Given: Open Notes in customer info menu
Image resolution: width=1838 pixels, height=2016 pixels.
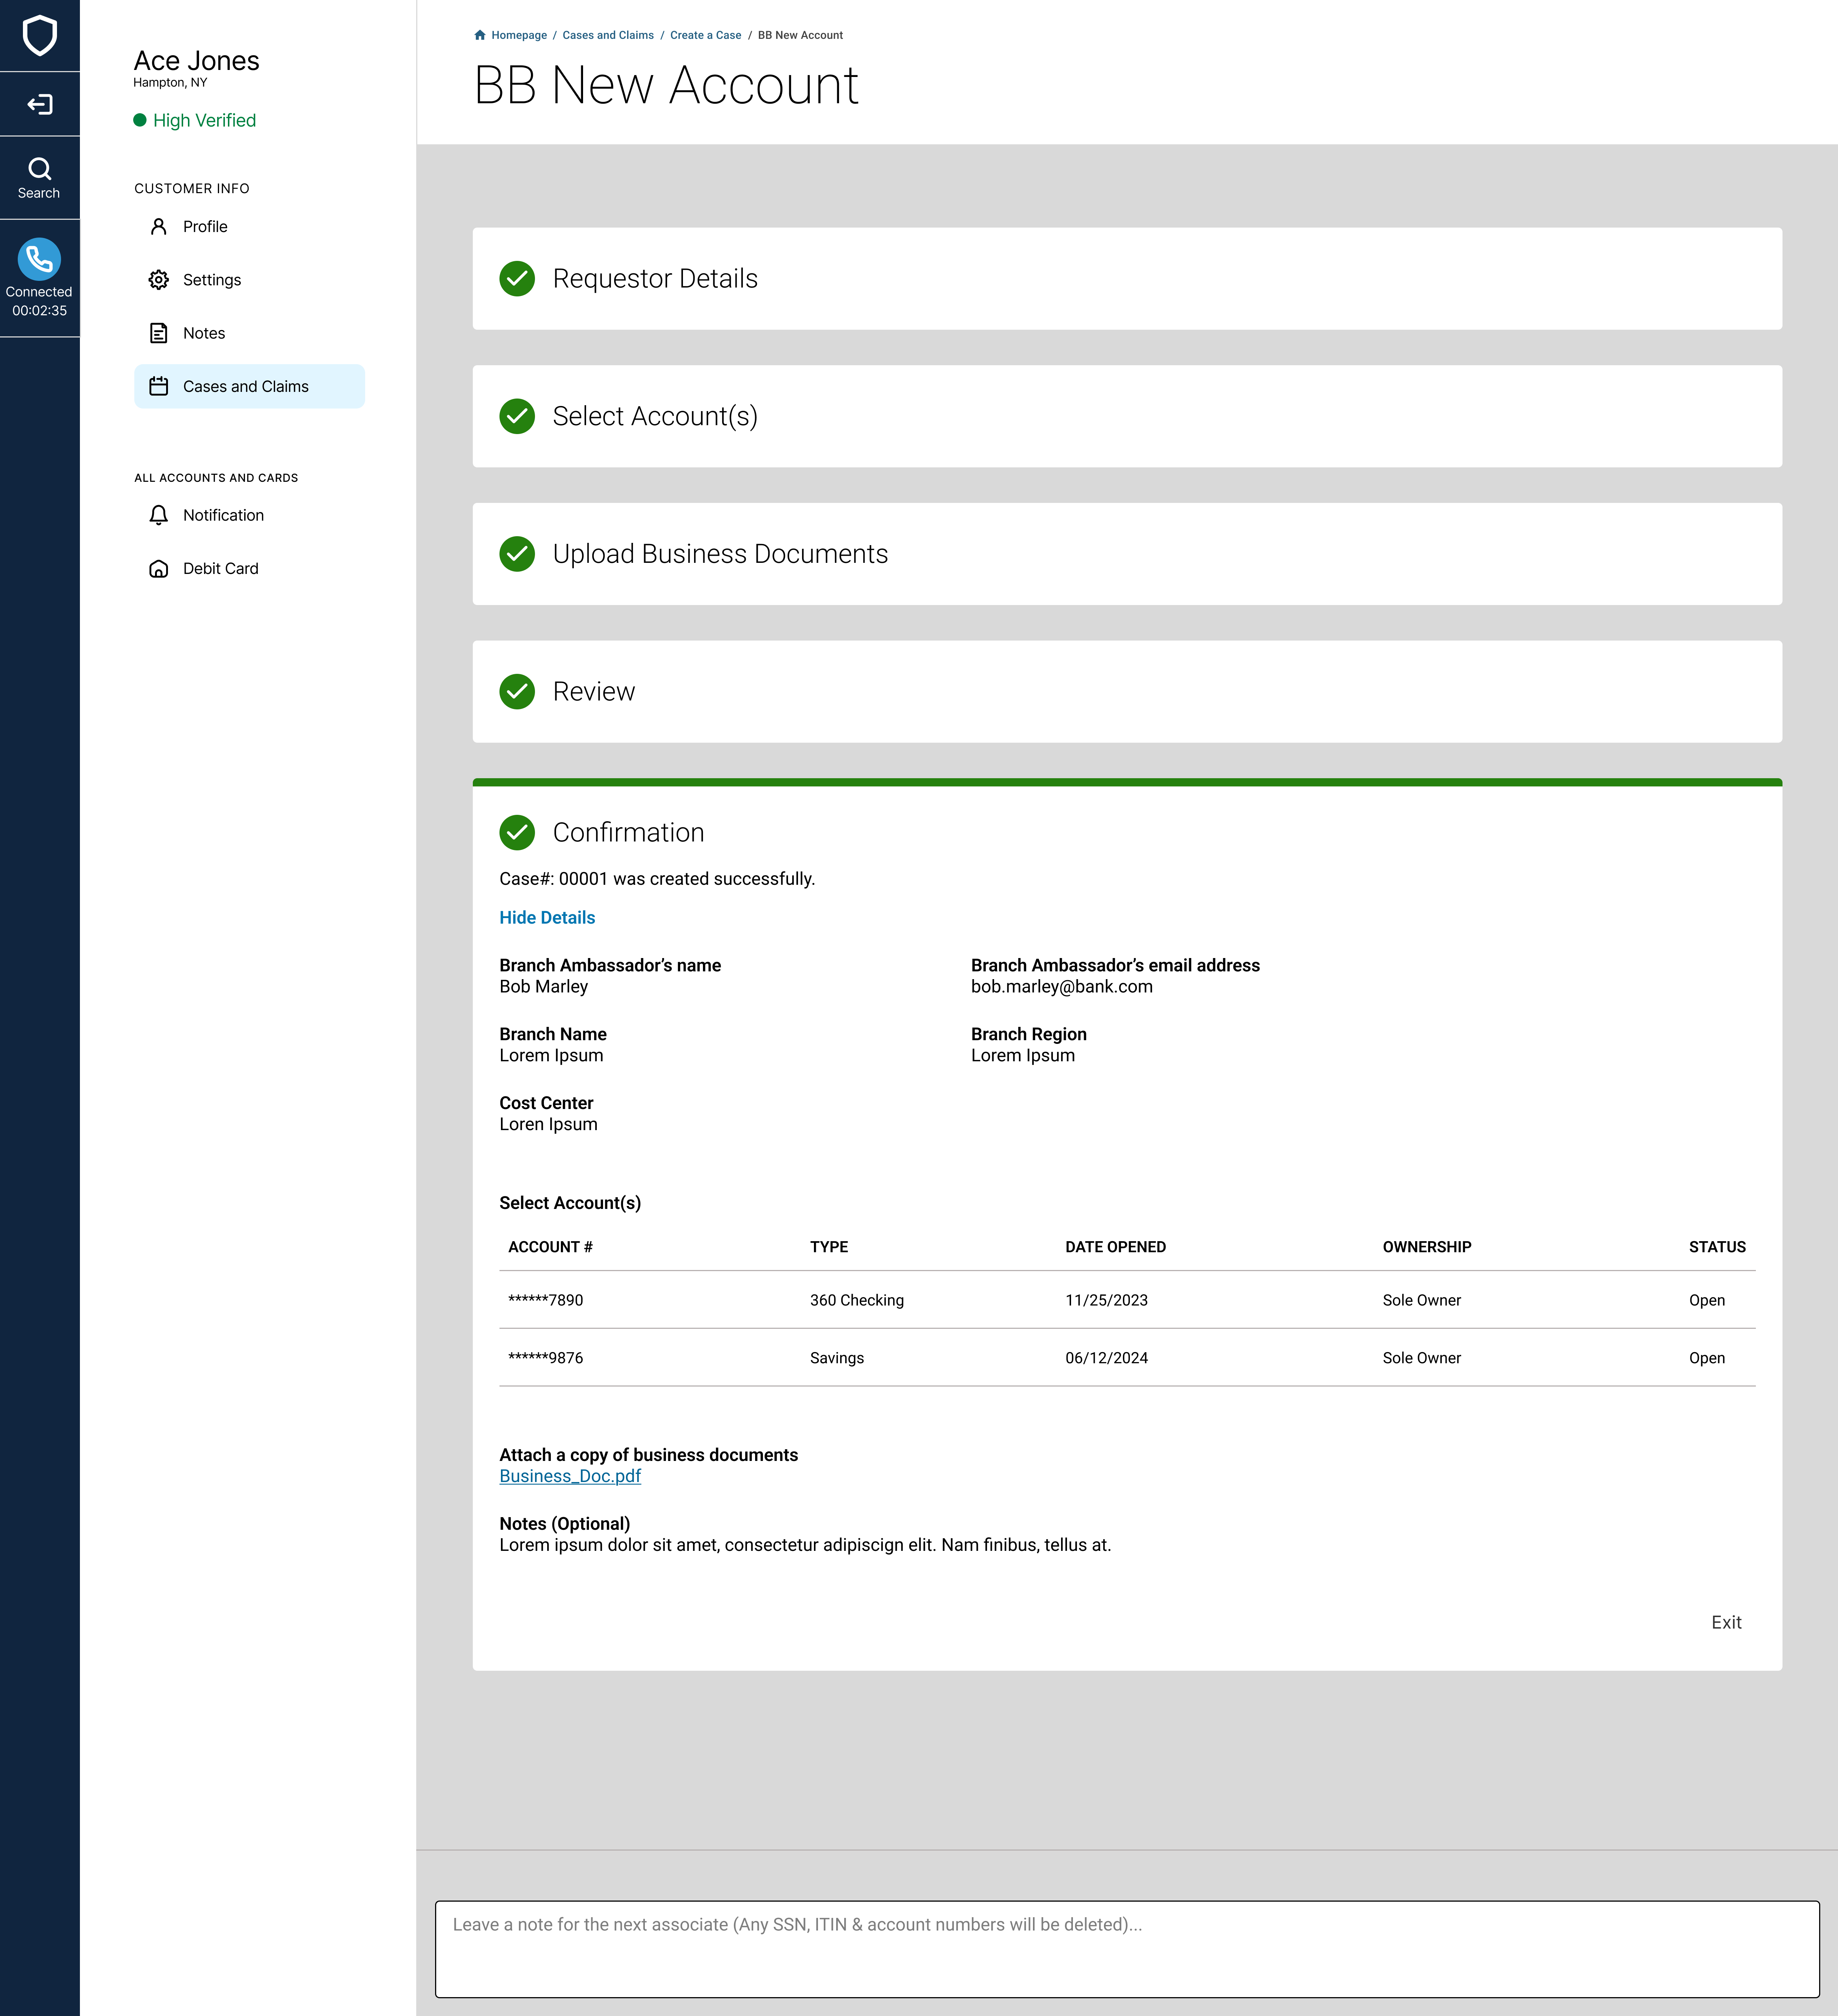Looking at the screenshot, I should [204, 333].
